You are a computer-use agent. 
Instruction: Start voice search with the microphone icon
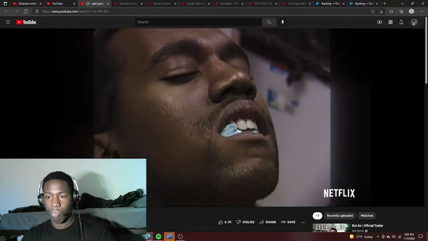coord(283,22)
